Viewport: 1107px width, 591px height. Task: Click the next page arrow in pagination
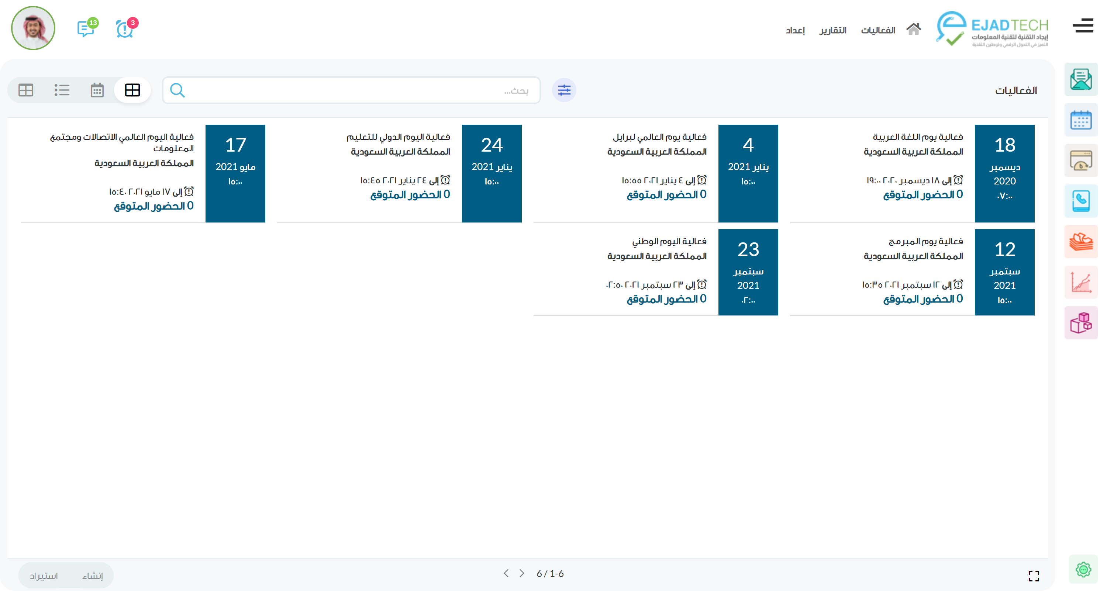522,573
